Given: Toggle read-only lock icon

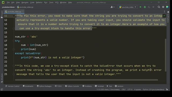Looking at the screenshot, I should point(167,89).
